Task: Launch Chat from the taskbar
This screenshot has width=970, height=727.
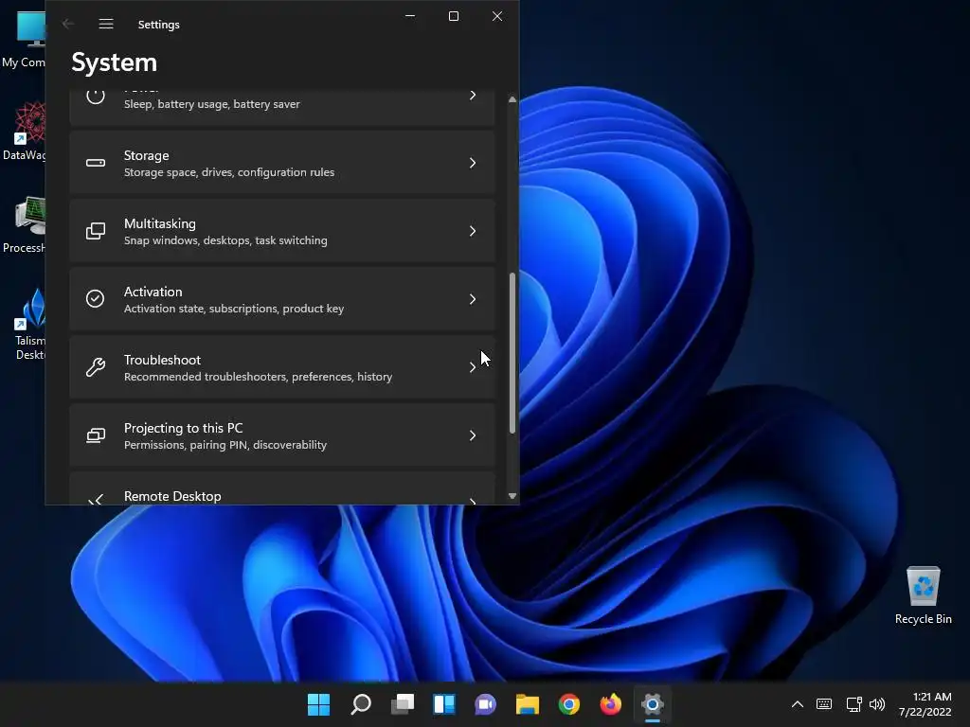Action: pyautogui.click(x=486, y=704)
